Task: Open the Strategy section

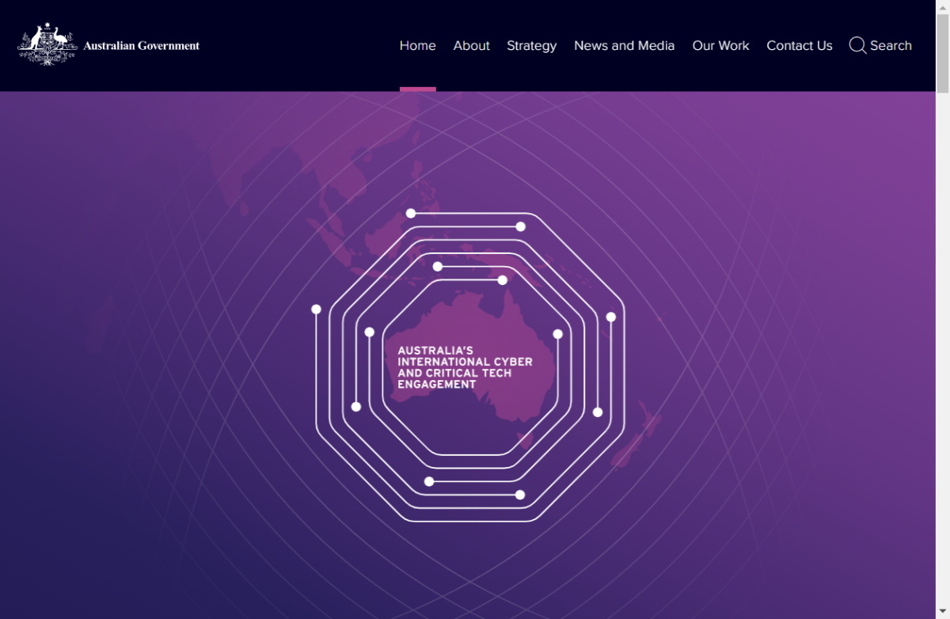Action: tap(532, 46)
